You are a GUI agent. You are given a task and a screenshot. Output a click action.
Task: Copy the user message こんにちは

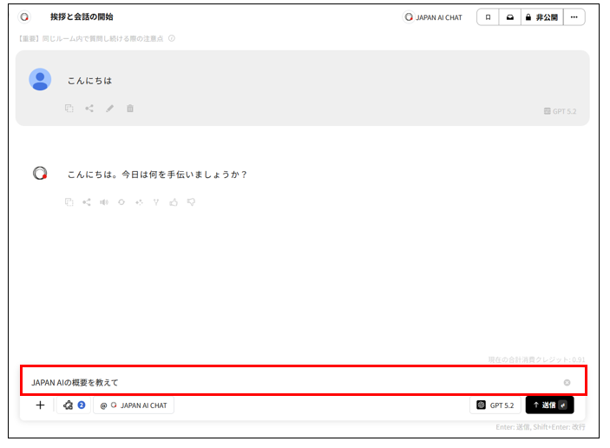click(x=69, y=109)
